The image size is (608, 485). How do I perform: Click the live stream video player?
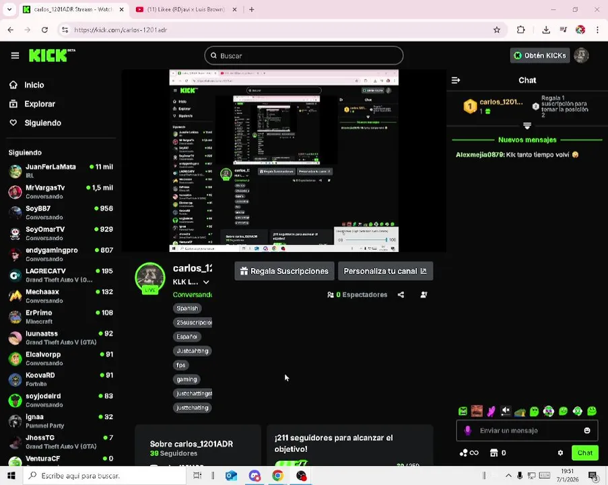pyautogui.click(x=284, y=160)
